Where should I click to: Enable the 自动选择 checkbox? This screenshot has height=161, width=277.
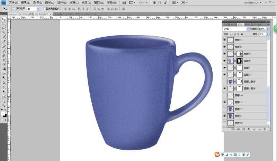tap(14, 9)
